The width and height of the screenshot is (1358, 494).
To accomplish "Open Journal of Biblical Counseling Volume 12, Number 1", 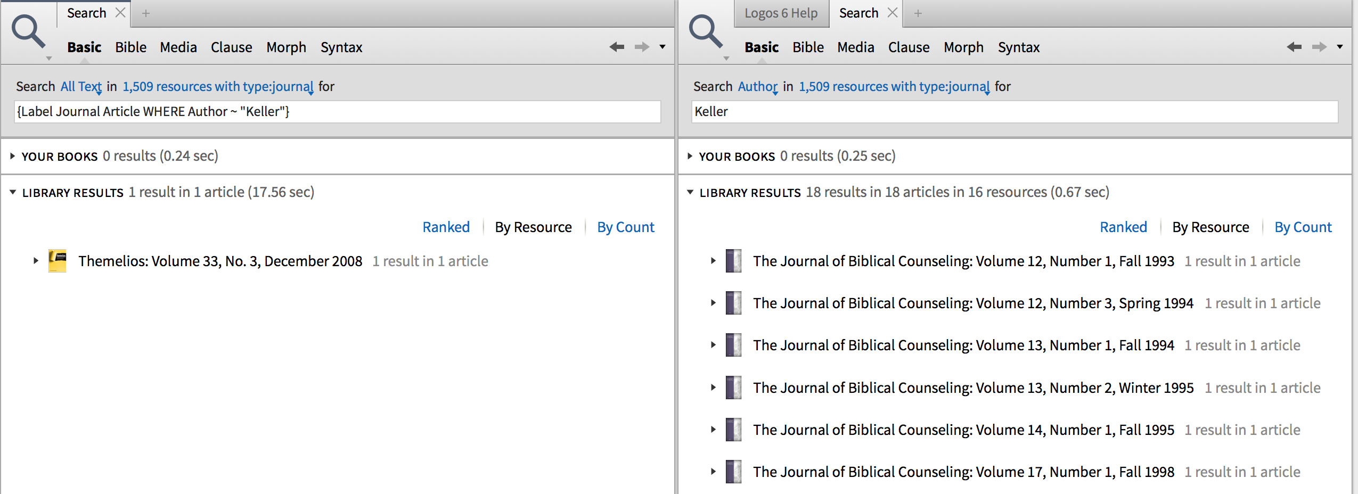I will tap(964, 261).
